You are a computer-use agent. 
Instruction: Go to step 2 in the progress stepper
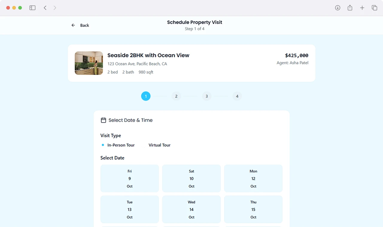(176, 96)
